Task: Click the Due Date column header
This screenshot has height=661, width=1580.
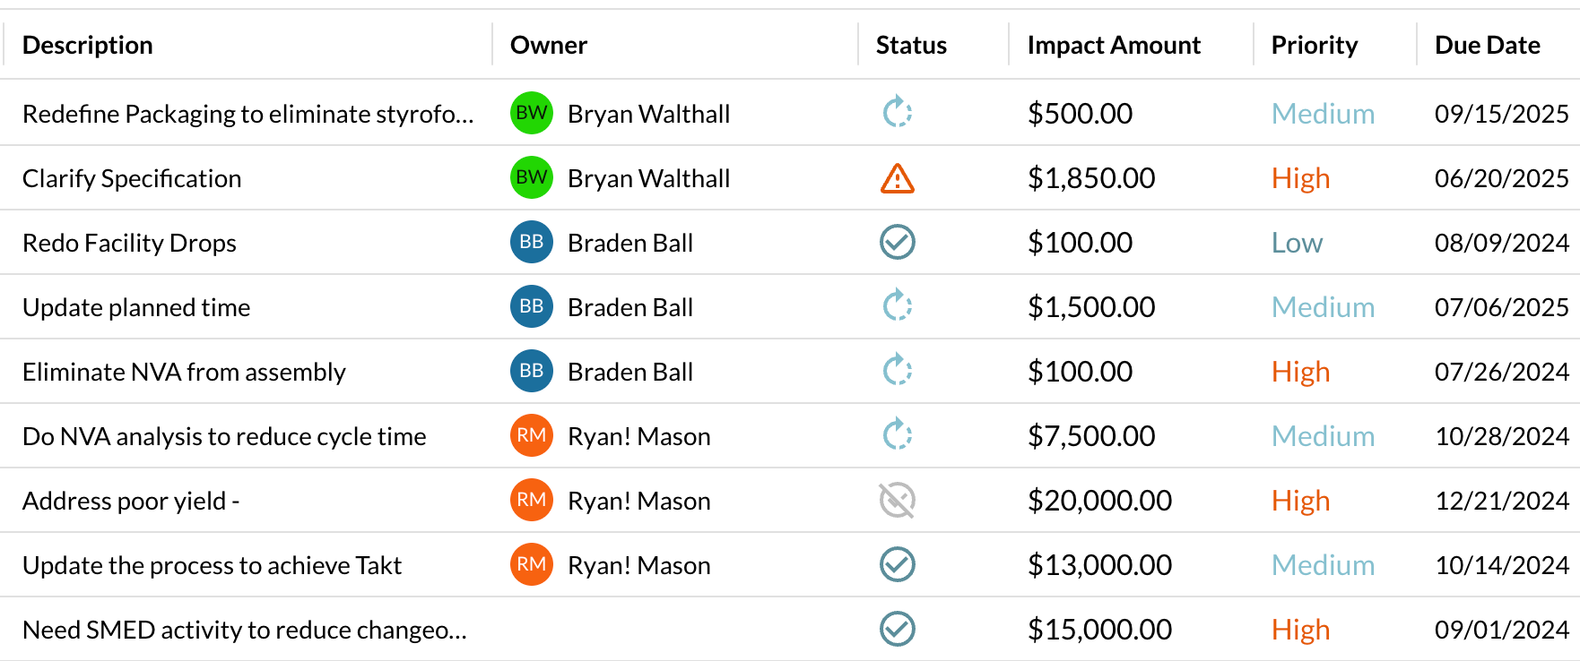Action: pyautogui.click(x=1487, y=45)
